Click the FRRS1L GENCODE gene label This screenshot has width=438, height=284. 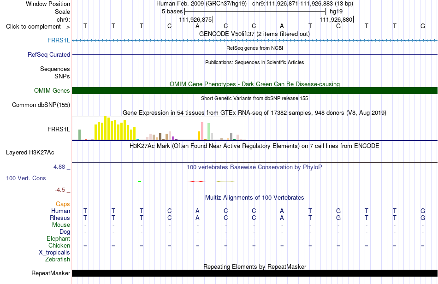click(59, 40)
